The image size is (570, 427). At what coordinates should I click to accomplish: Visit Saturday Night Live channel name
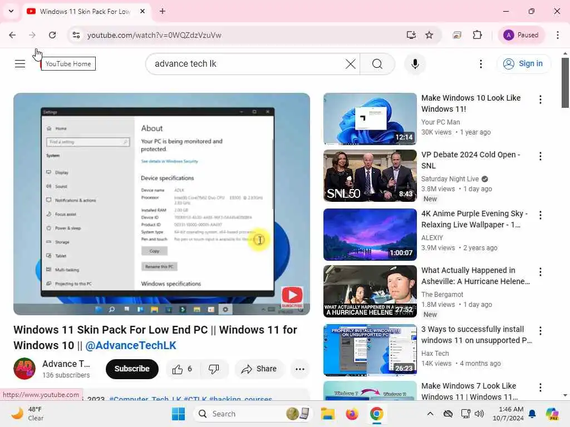(450, 178)
